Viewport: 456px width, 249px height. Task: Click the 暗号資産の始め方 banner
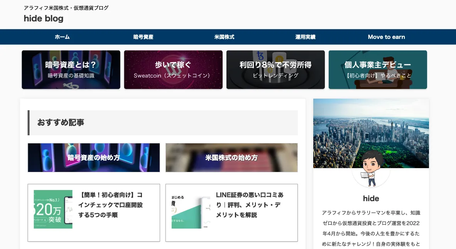[x=94, y=158]
